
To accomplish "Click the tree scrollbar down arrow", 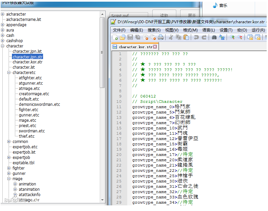I will (102, 200).
